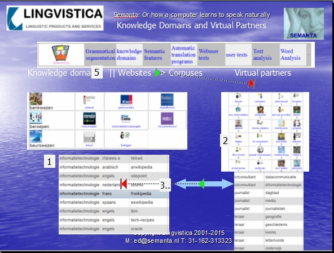
Task: Click the beurswezen blue chart icon
Action: click(x=36, y=137)
